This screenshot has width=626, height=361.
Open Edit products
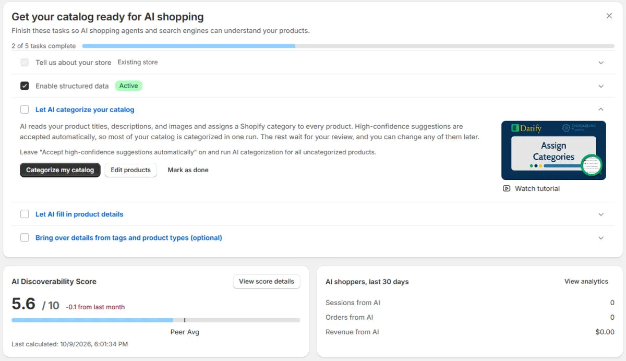(130, 170)
